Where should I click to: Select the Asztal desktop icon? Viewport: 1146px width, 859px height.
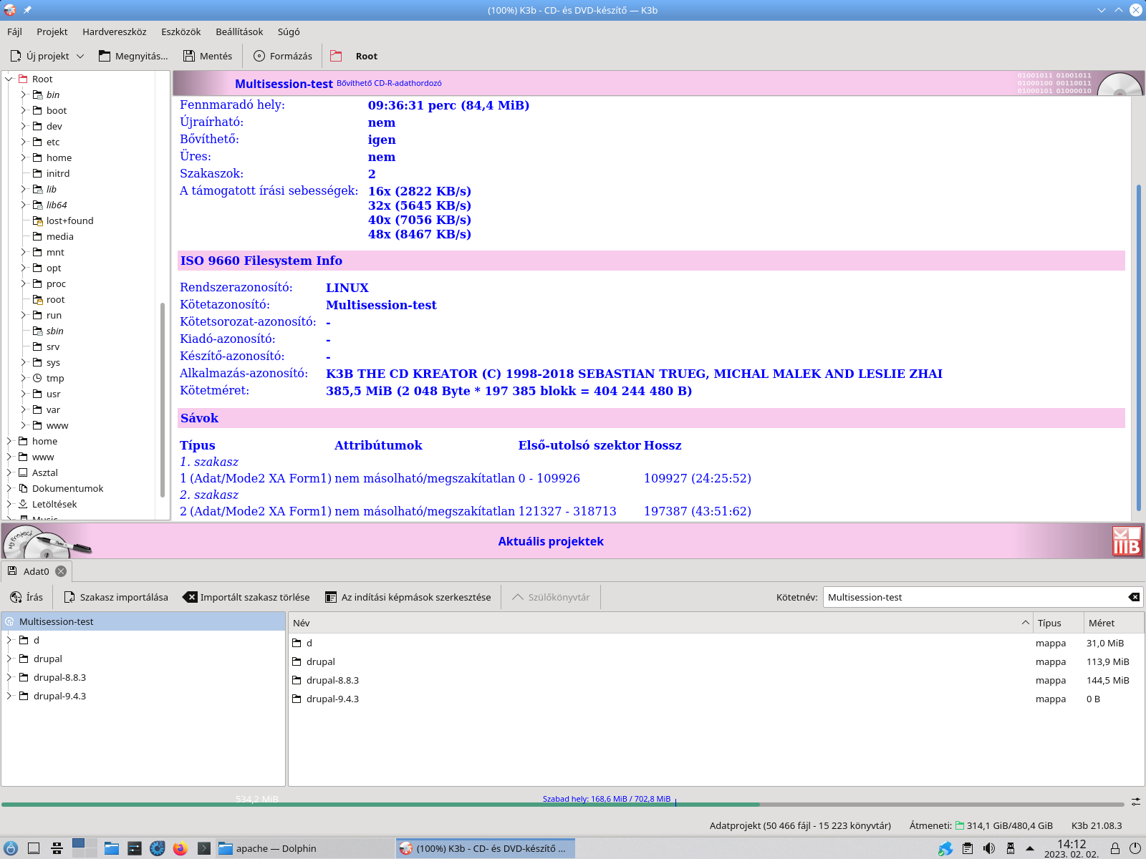[x=23, y=472]
